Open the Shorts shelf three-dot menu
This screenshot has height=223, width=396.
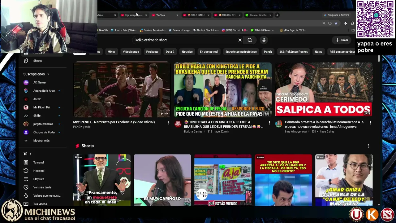coord(368,146)
